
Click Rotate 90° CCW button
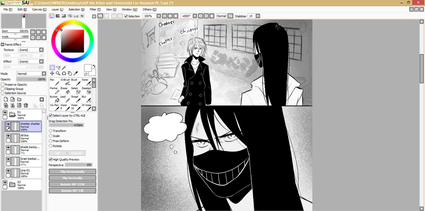point(72,184)
